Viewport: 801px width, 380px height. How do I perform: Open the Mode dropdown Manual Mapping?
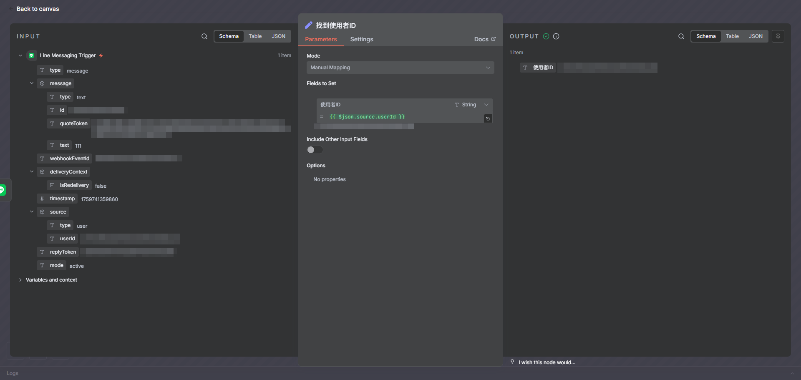point(400,68)
